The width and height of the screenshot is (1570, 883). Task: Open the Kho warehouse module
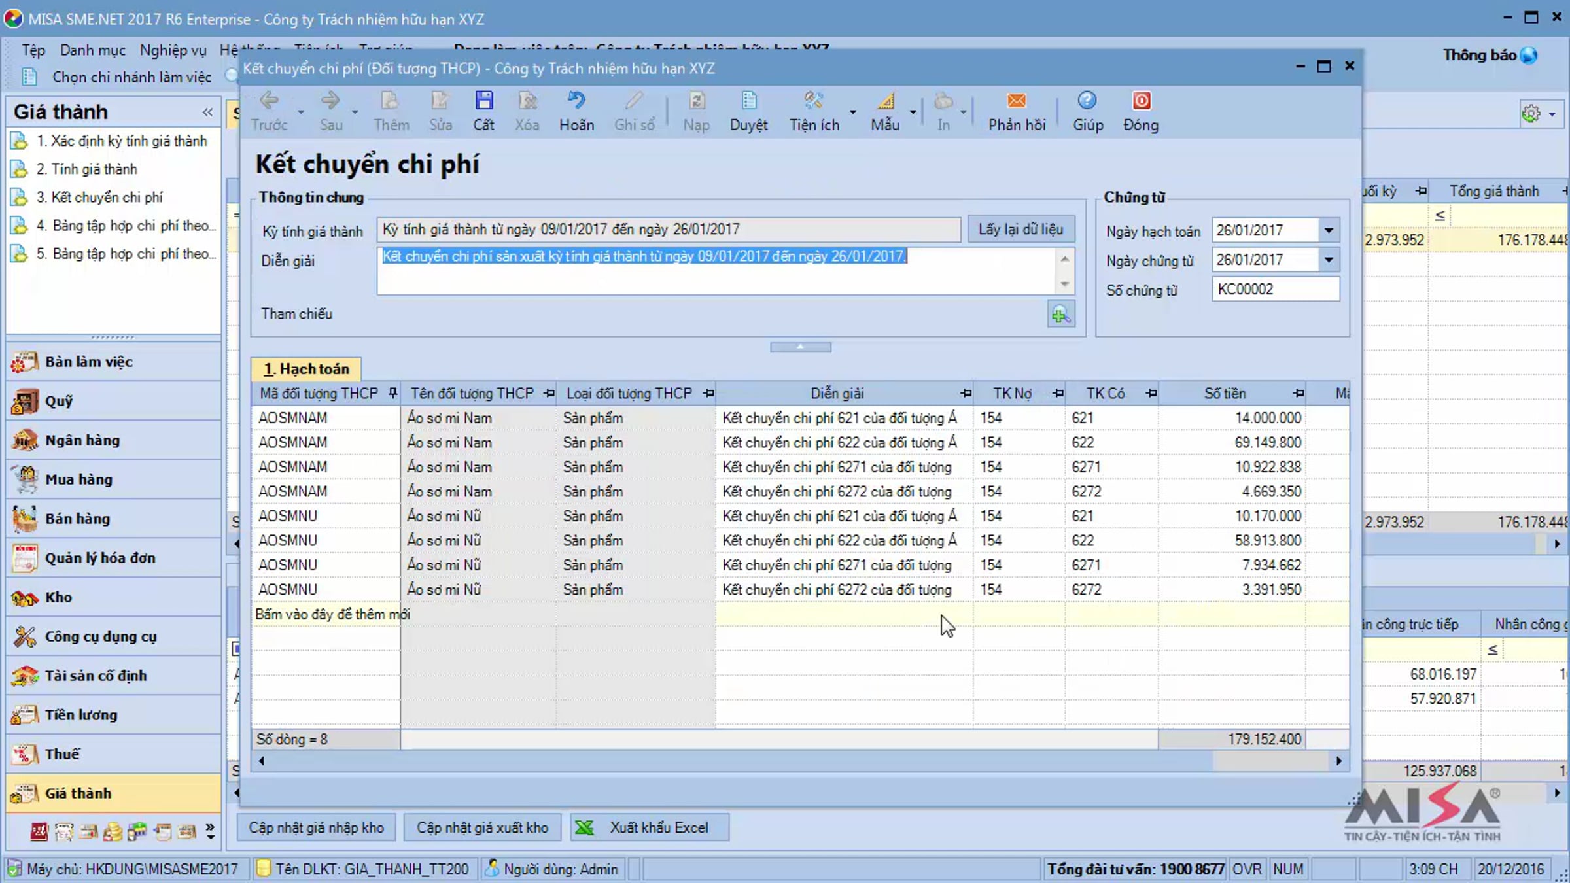pos(114,597)
